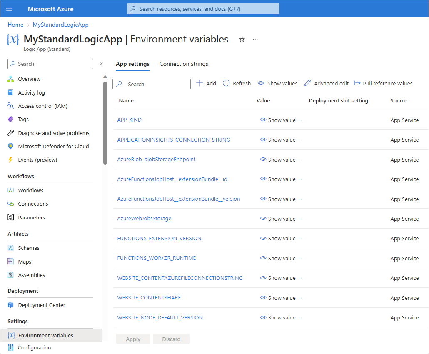Click the sidebar Search field
The width and height of the screenshot is (429, 354).
click(x=50, y=64)
